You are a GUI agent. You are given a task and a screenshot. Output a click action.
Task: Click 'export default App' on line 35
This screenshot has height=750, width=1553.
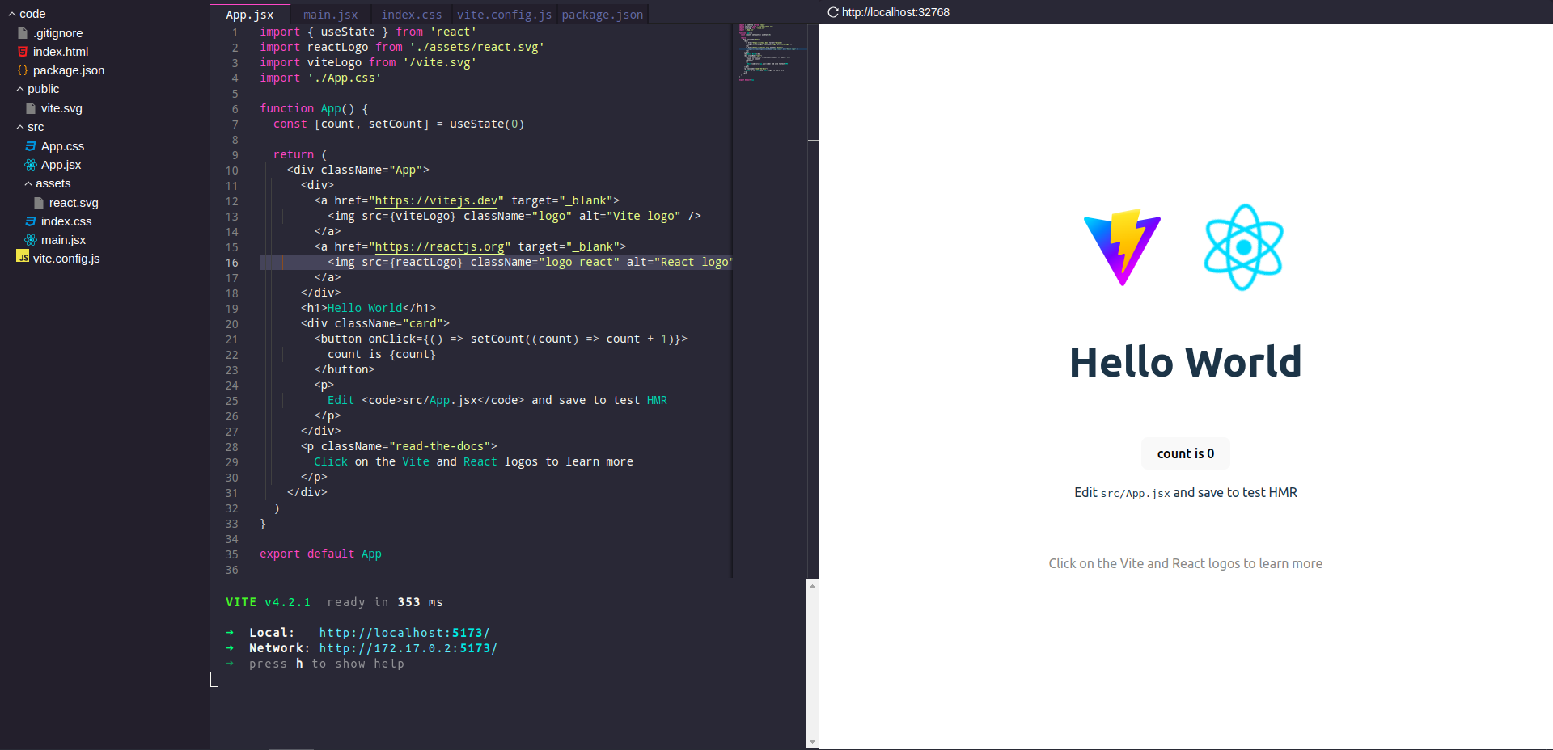tap(320, 554)
